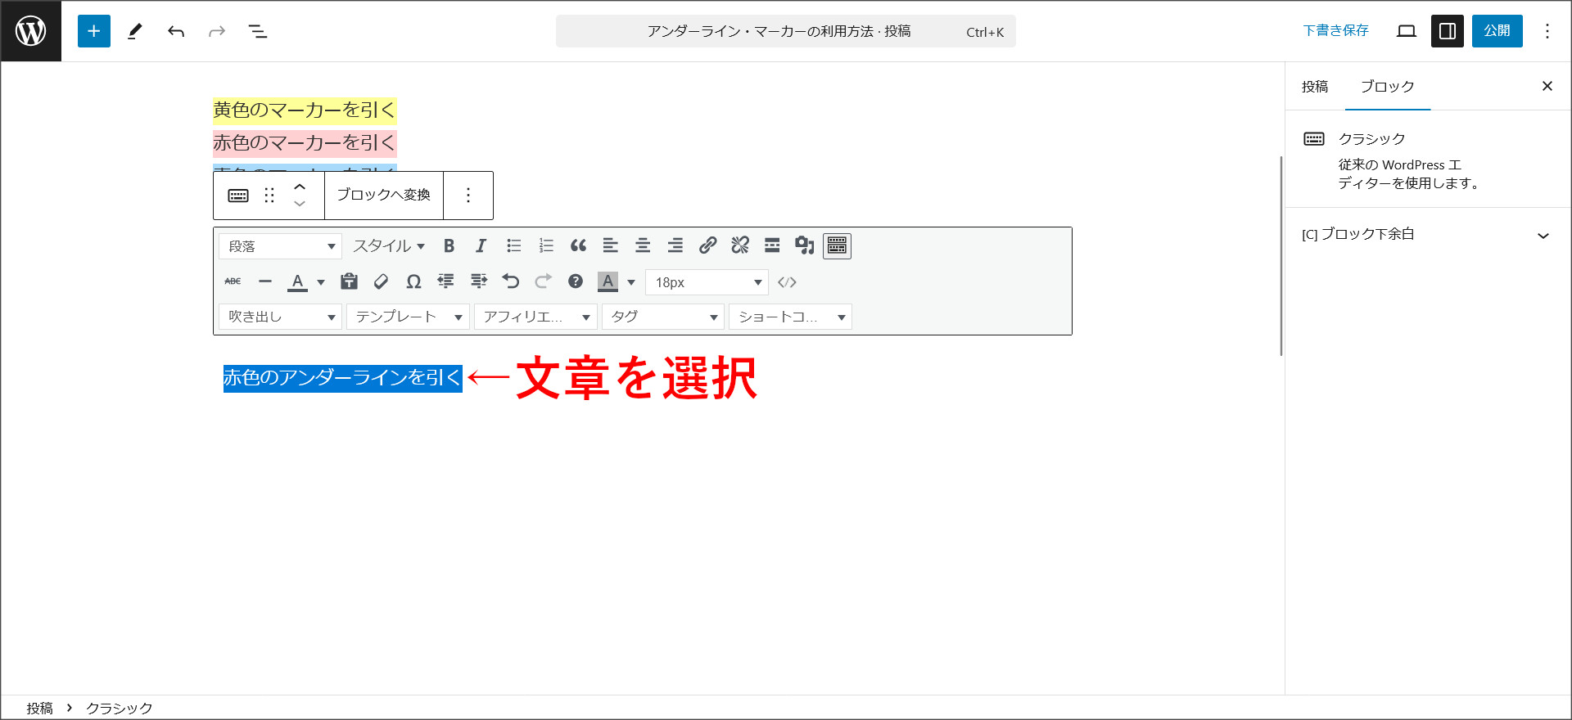Open the 段落 format dropdown
The height and width of the screenshot is (720, 1572).
280,246
